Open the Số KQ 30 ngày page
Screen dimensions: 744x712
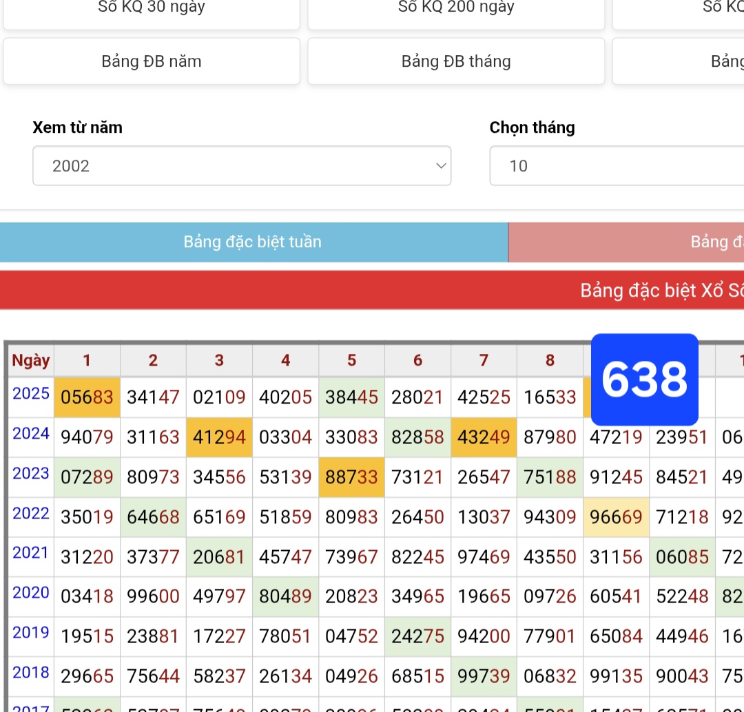[x=152, y=10]
